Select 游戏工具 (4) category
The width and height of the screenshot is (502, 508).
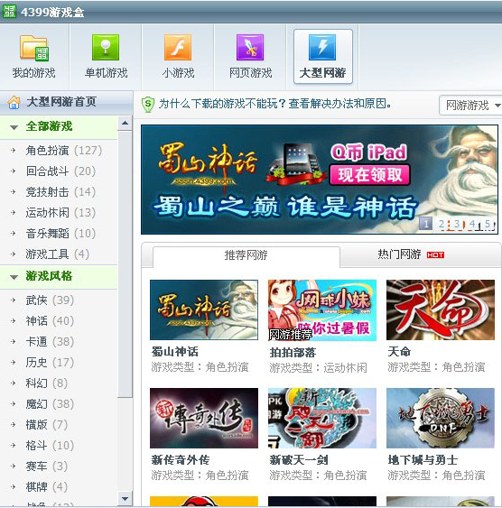click(58, 254)
